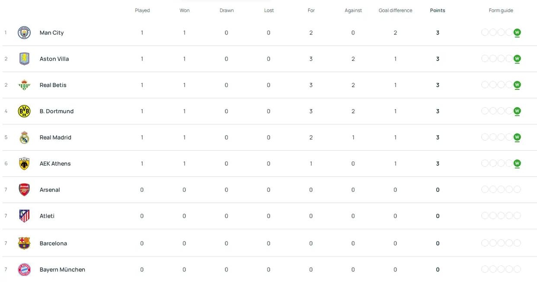The height and width of the screenshot is (282, 537).
Task: Click the Real Madrid club crest
Action: click(24, 137)
